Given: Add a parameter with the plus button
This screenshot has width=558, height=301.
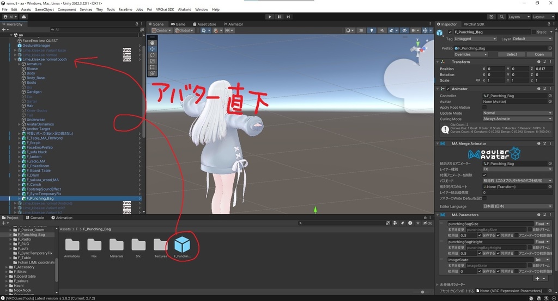Looking at the screenshot, I should click(537, 279).
